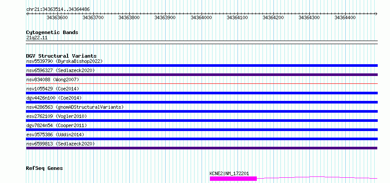Click the purple bar under nsv6599813
The height and width of the screenshot is (183, 390).
click(202, 148)
